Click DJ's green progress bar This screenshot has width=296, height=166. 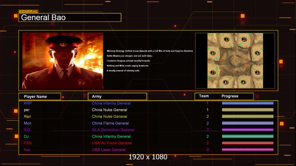248,136
